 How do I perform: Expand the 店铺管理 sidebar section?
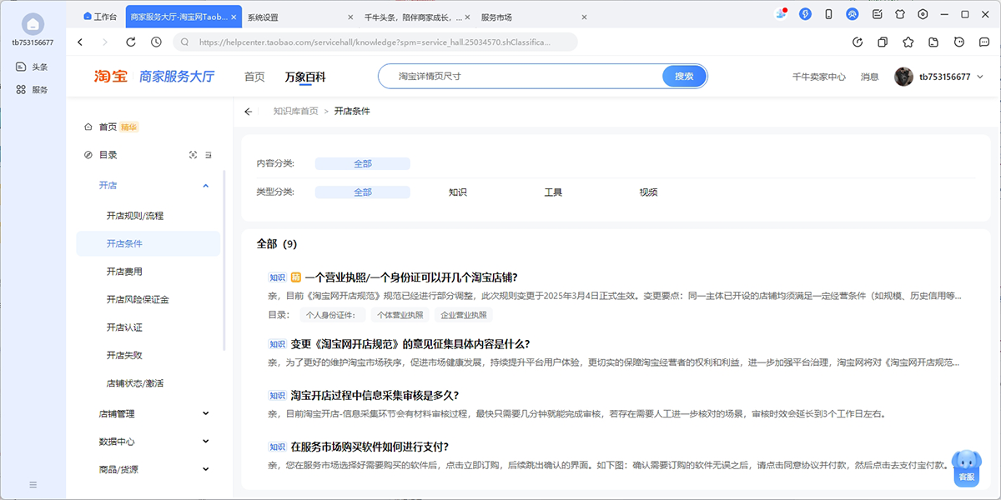click(x=206, y=413)
